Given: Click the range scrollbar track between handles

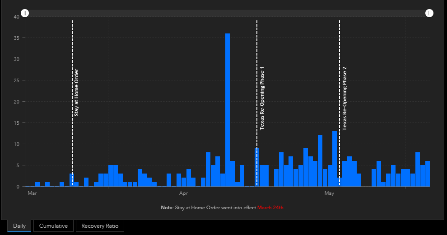Looking at the screenshot, I should click(x=227, y=13).
